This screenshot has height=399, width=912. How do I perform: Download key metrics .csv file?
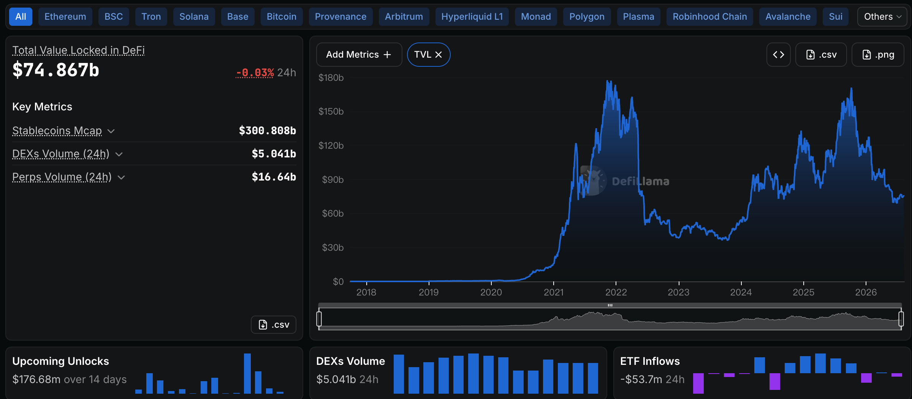pyautogui.click(x=274, y=325)
